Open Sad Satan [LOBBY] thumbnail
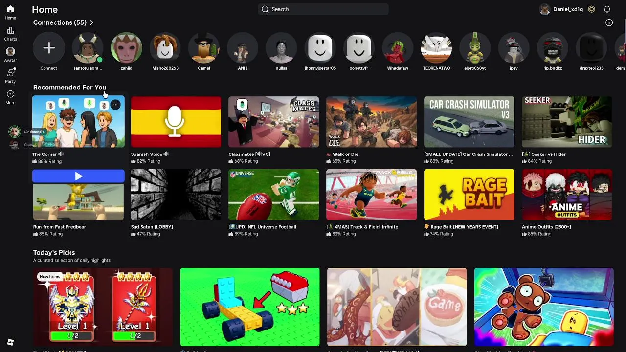 [x=176, y=195]
